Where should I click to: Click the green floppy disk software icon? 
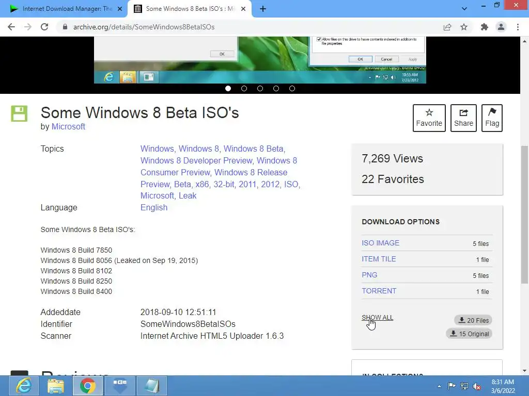tap(19, 113)
